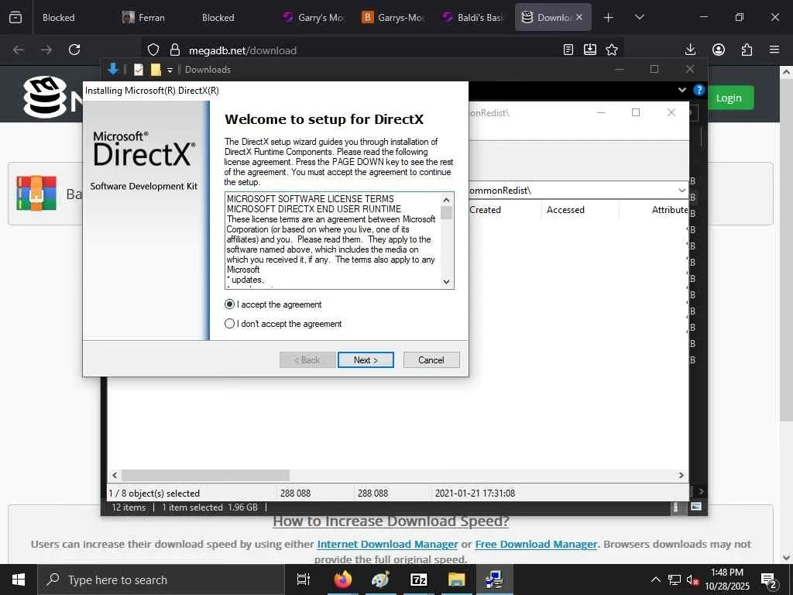Click the yellow folder icon in Downloads title bar
The width and height of the screenshot is (793, 595).
[156, 70]
